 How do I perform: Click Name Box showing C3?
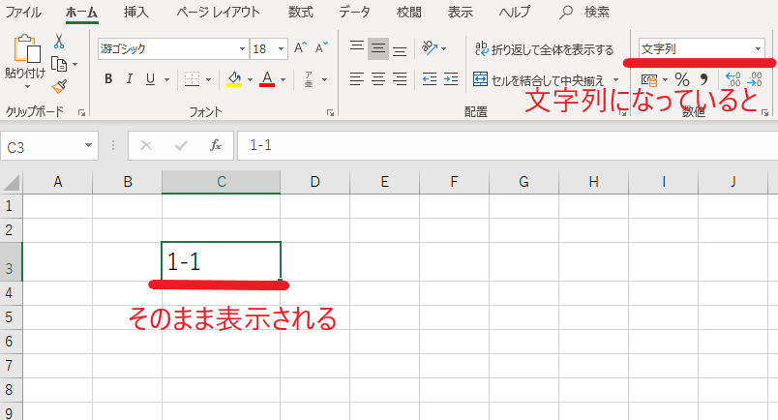click(x=49, y=146)
